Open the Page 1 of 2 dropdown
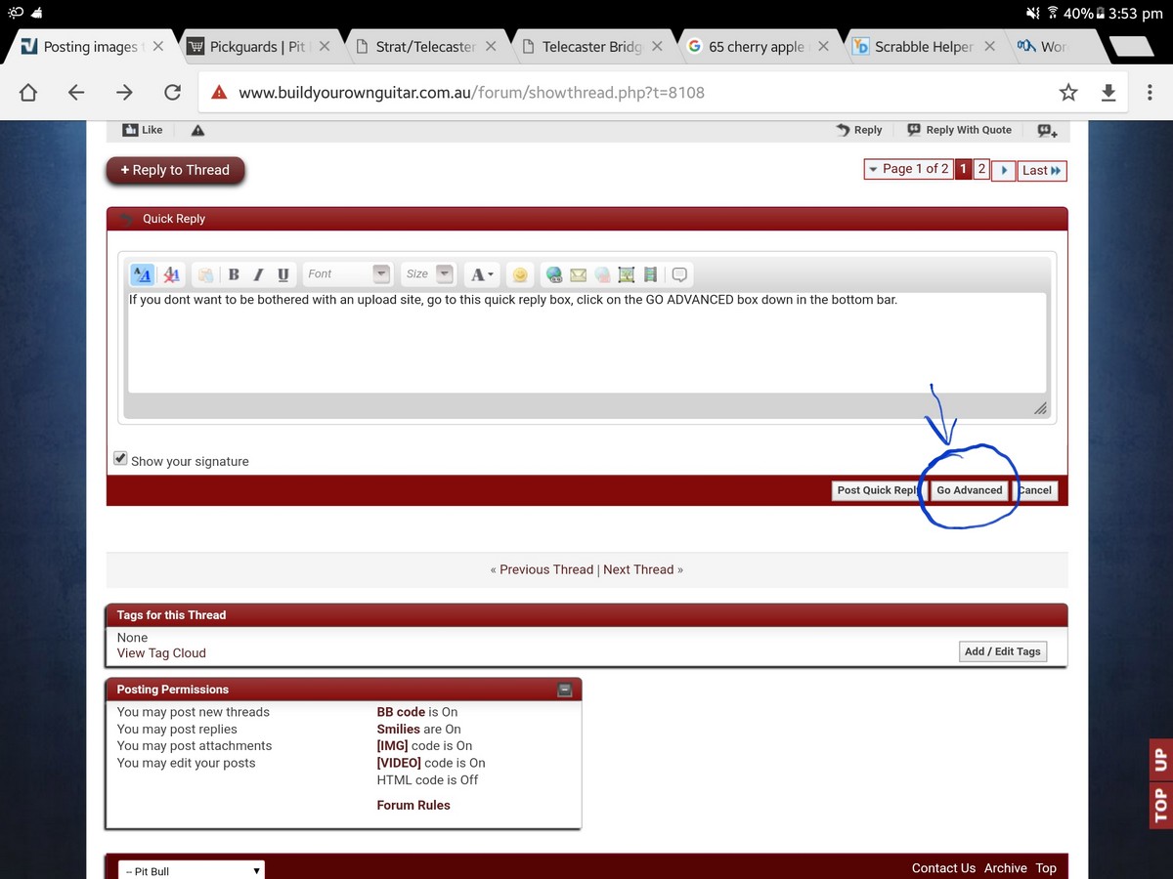This screenshot has height=879, width=1173. click(x=907, y=169)
